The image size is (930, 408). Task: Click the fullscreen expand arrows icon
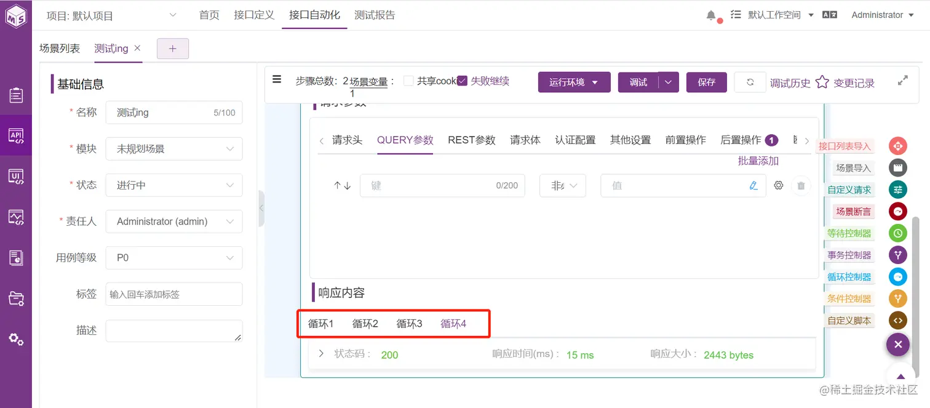903,80
